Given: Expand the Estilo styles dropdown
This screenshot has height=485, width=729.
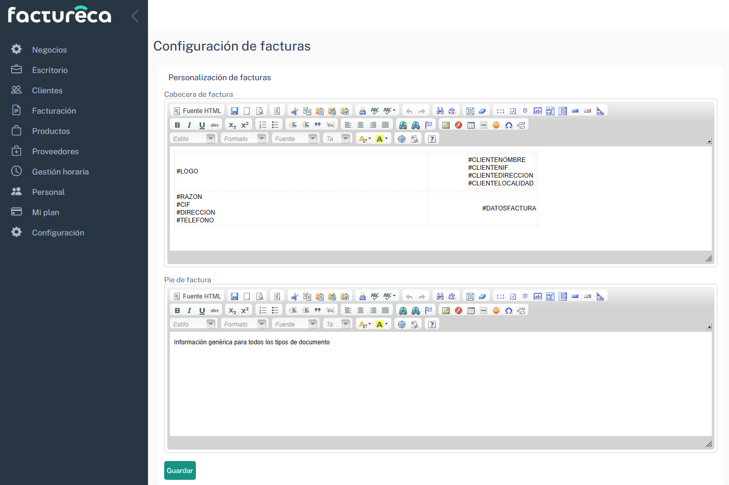Looking at the screenshot, I should click(x=192, y=138).
